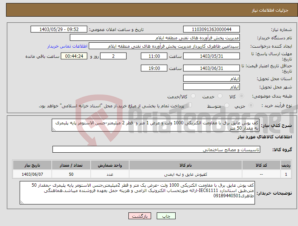This screenshot has height=226, width=298.
Task: Click the announcement date field 1403/05/29 - 09:52
Action: [x=59, y=29]
